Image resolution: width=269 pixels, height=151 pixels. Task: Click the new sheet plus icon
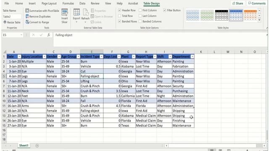tap(37, 146)
